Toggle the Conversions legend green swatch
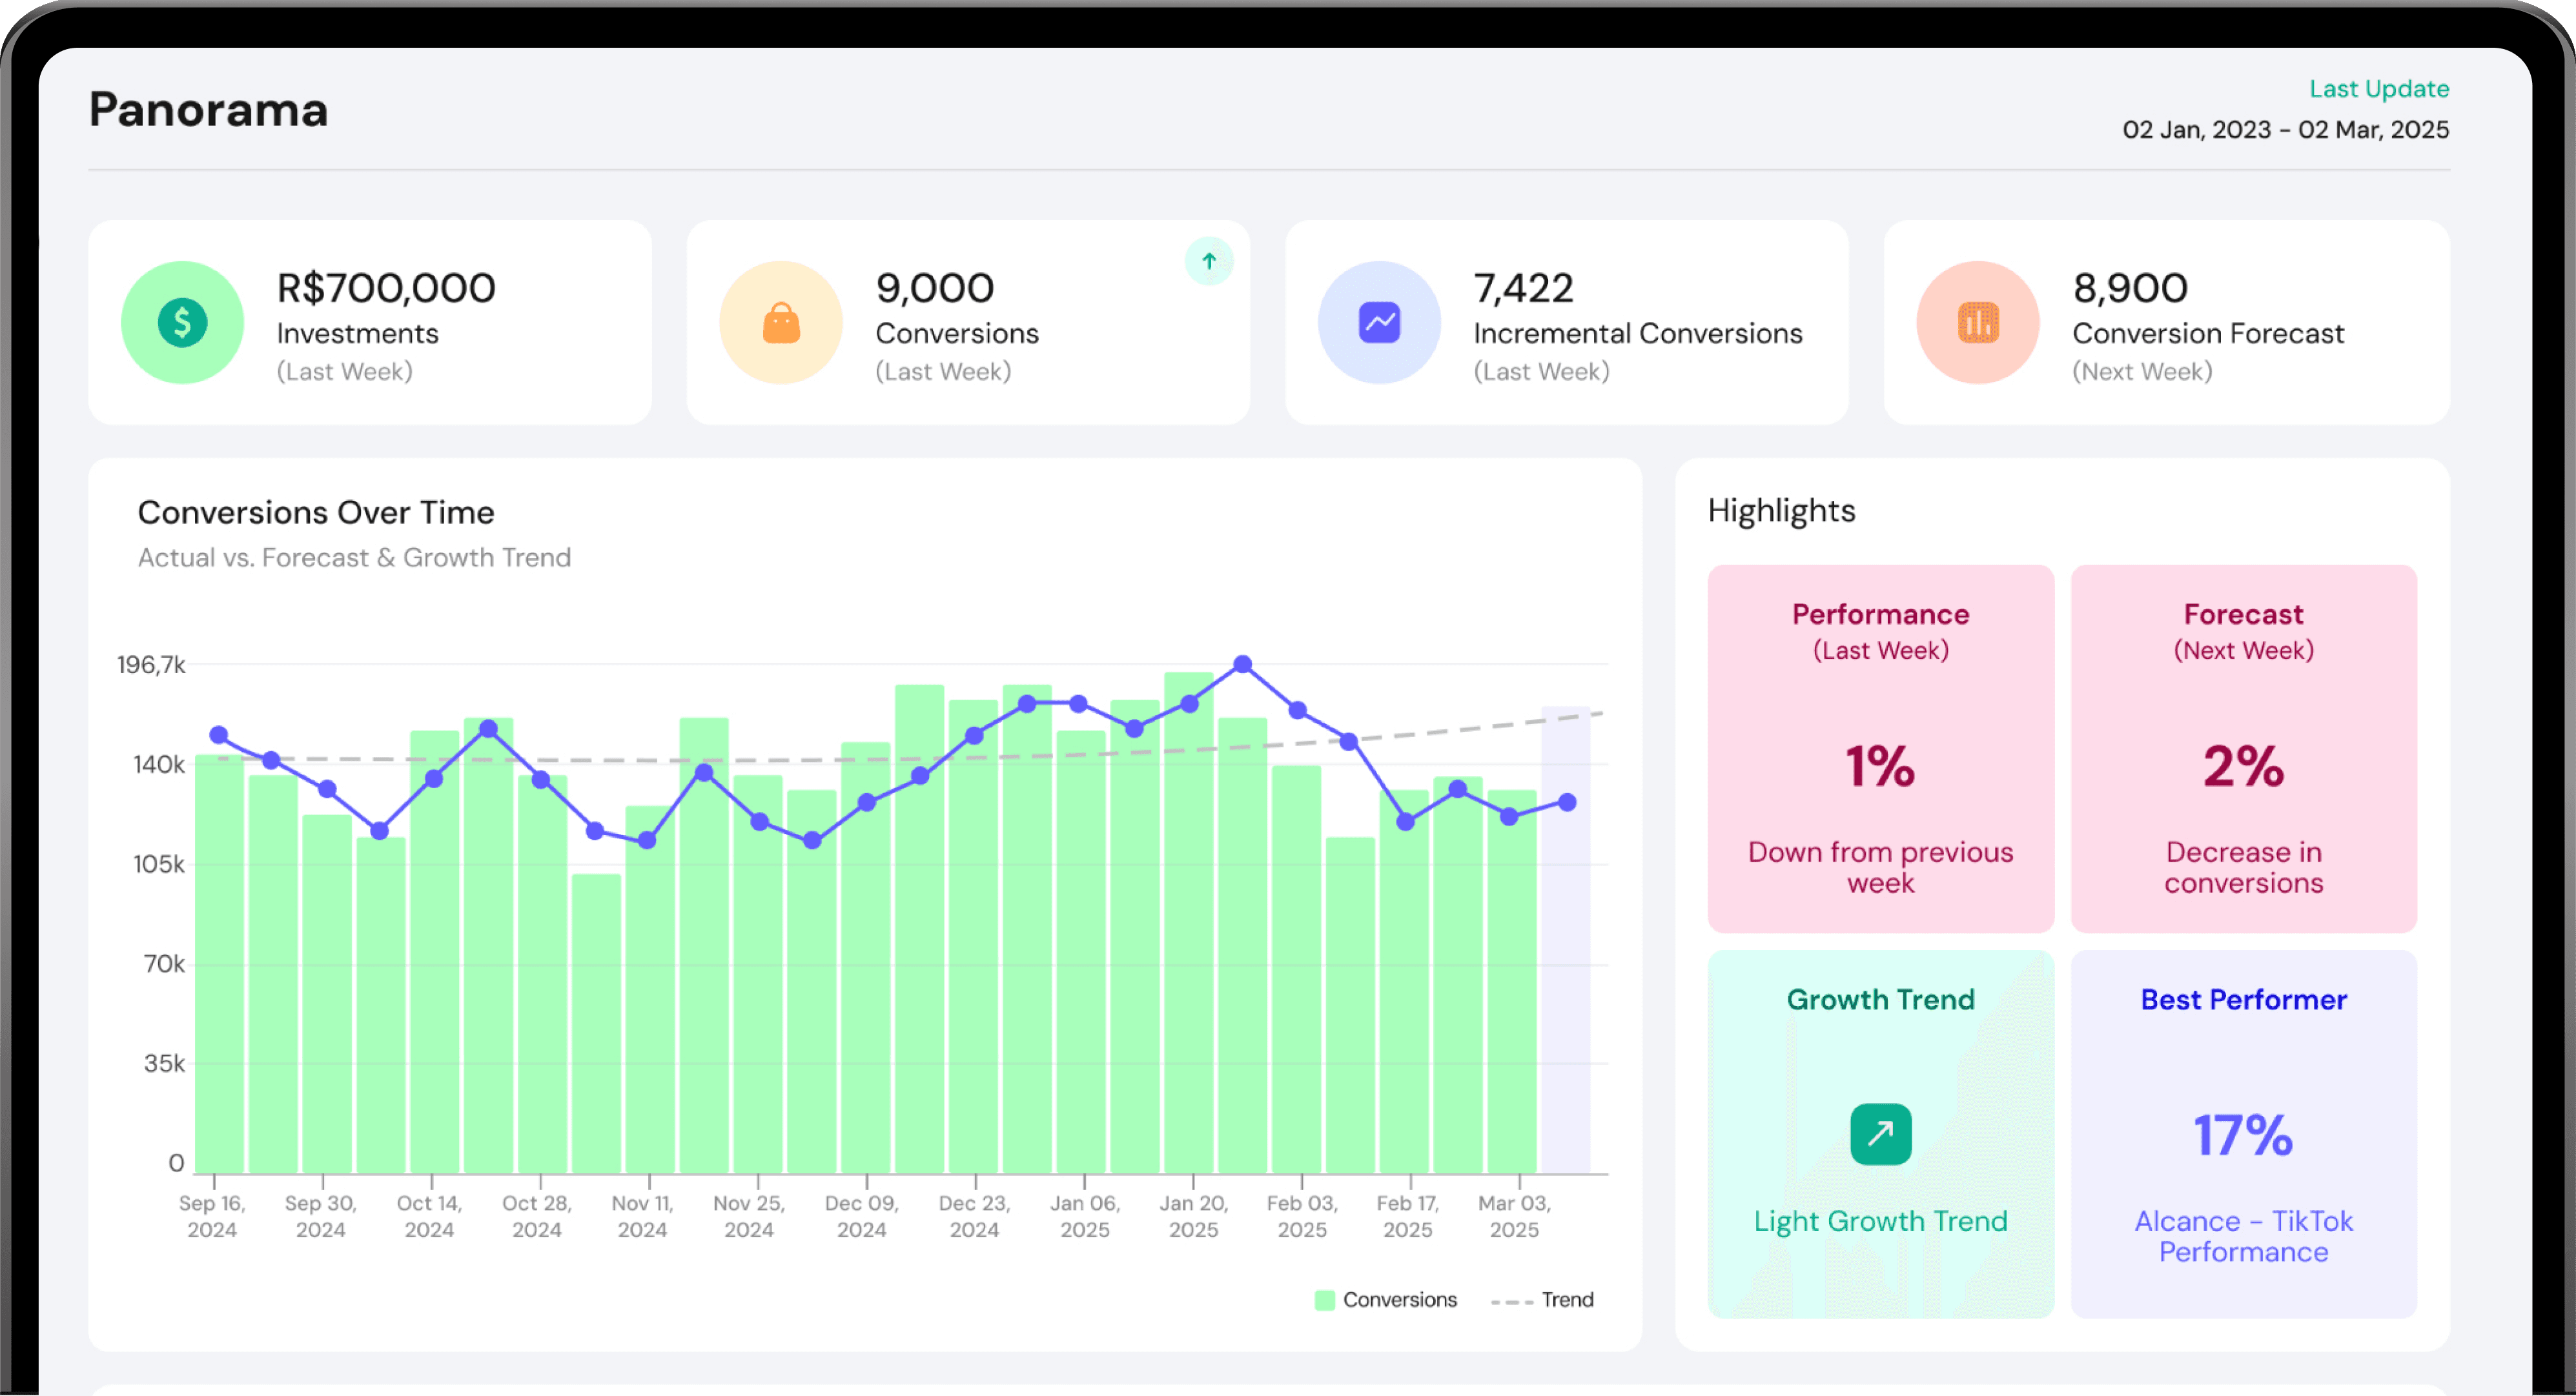The image size is (2576, 1396). 1324,1300
